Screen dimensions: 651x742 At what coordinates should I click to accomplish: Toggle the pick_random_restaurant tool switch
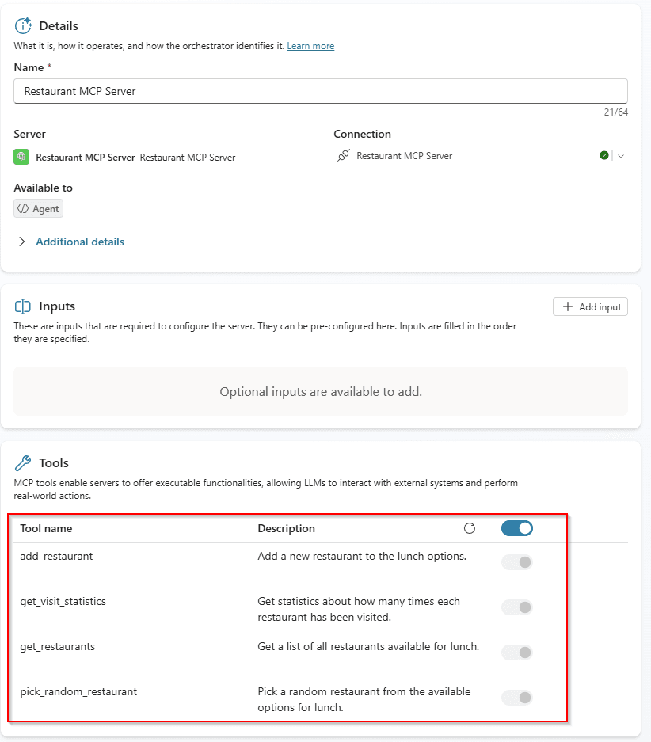pyautogui.click(x=517, y=698)
